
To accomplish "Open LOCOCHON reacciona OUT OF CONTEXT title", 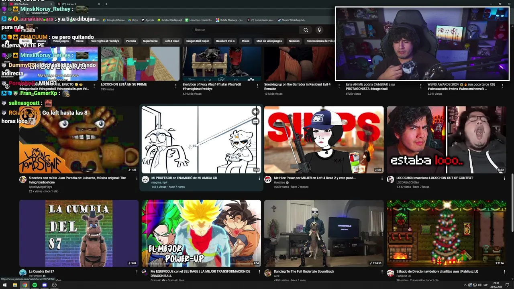I will (434, 178).
